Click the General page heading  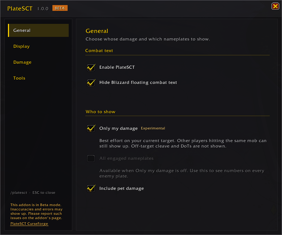97,31
